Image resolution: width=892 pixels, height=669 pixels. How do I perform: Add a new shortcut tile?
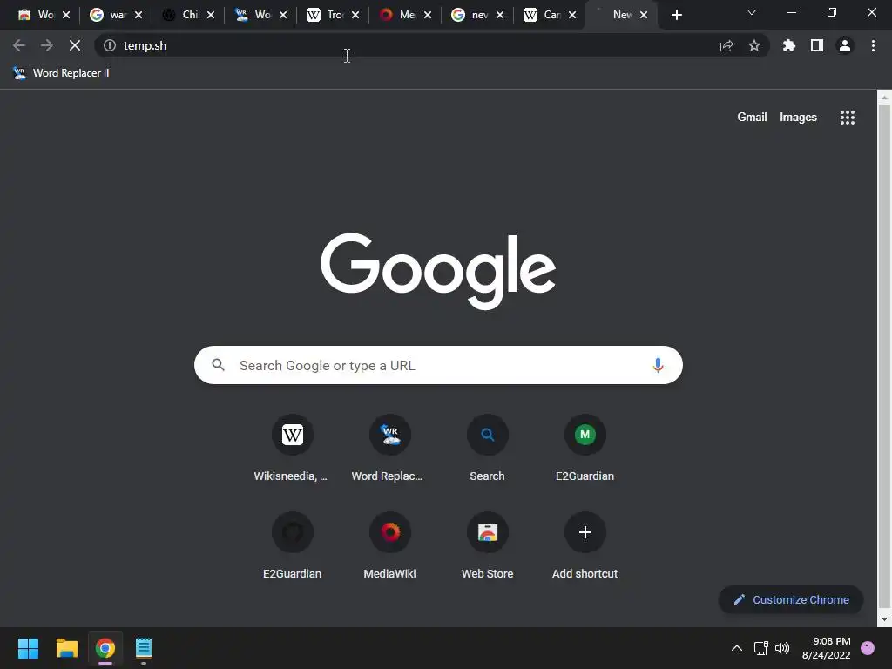585,547
